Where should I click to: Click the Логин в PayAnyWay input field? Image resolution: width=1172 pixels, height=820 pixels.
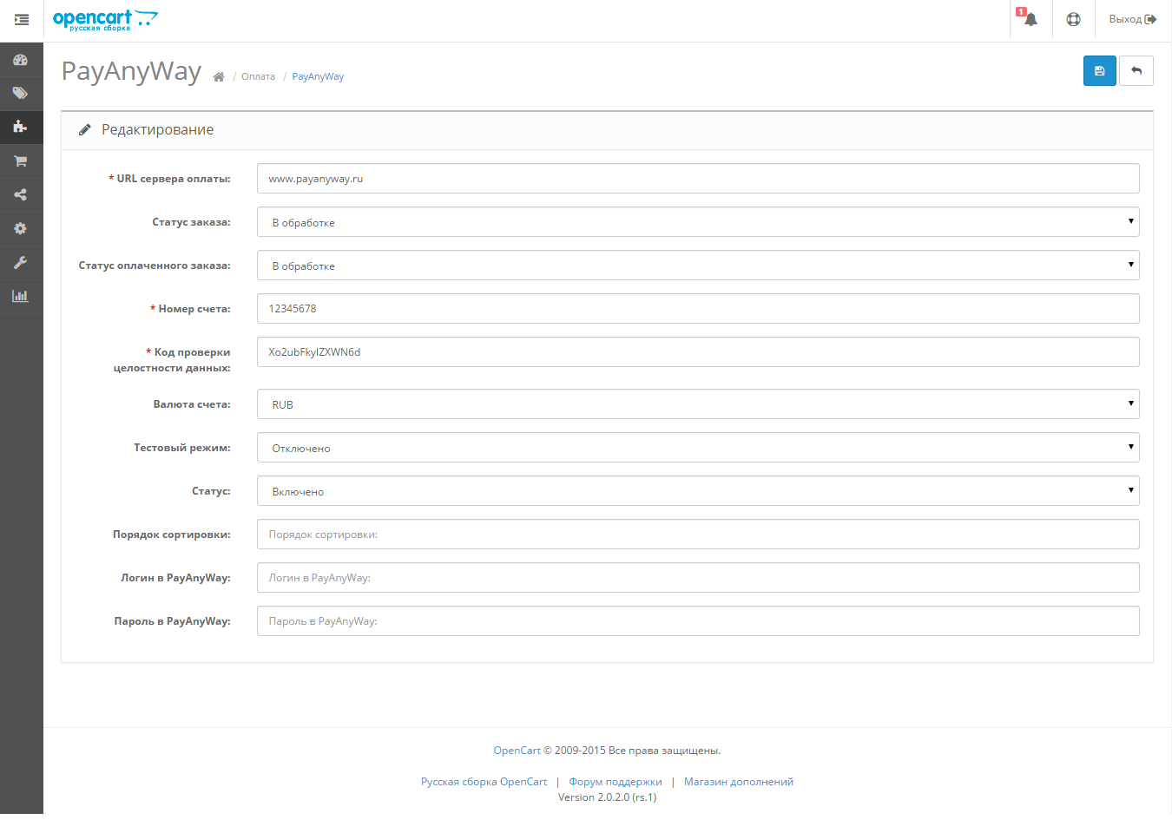698,578
